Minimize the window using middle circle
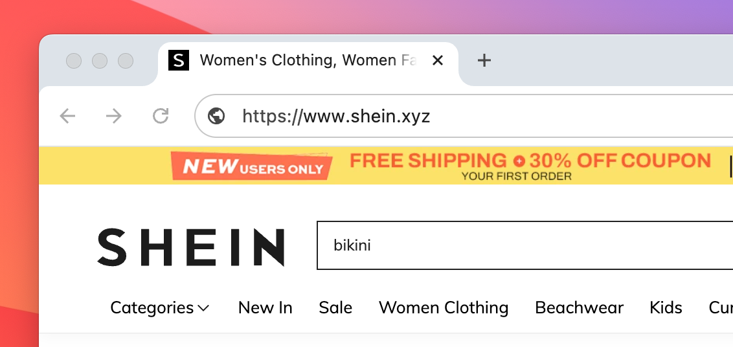Screen dimensions: 733x347 (x=100, y=61)
